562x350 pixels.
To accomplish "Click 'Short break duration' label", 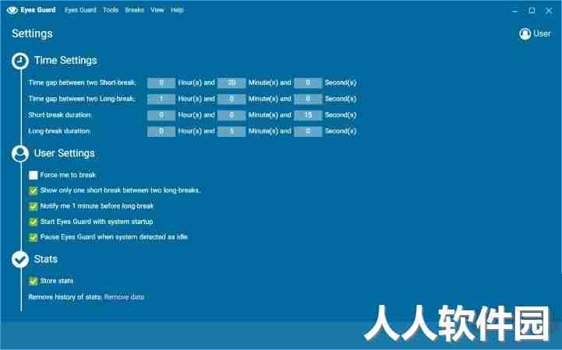I will (60, 115).
